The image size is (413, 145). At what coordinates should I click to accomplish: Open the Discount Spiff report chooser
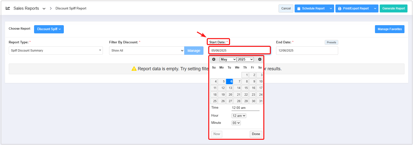coord(49,29)
